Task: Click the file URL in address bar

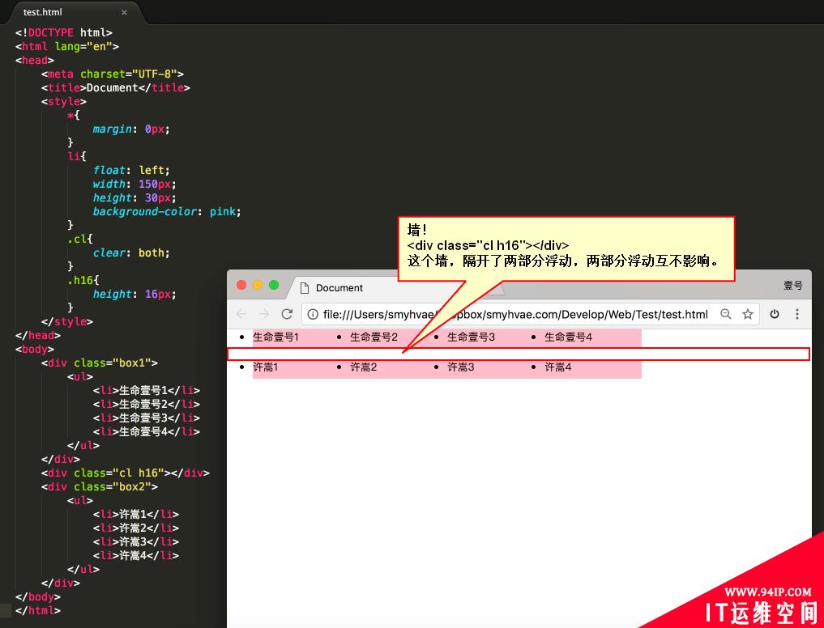Action: 515,314
